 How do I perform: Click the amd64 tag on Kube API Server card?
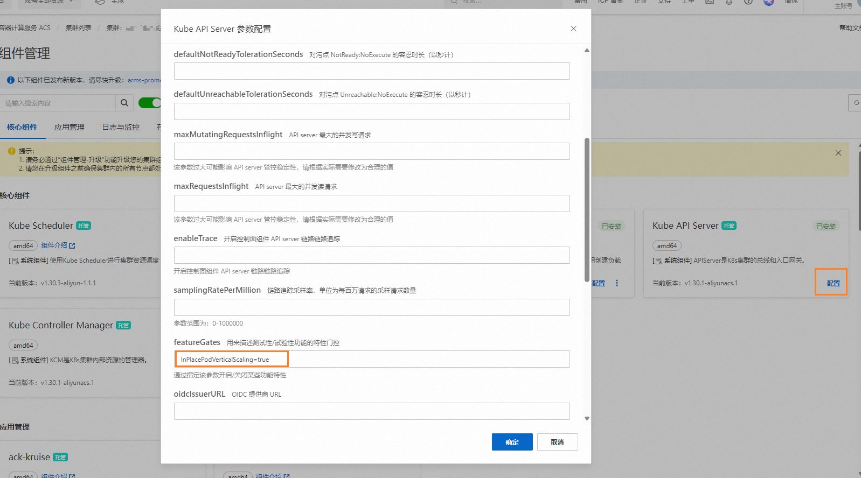[667, 245]
